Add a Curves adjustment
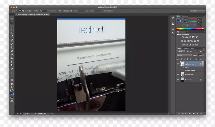 190,37
